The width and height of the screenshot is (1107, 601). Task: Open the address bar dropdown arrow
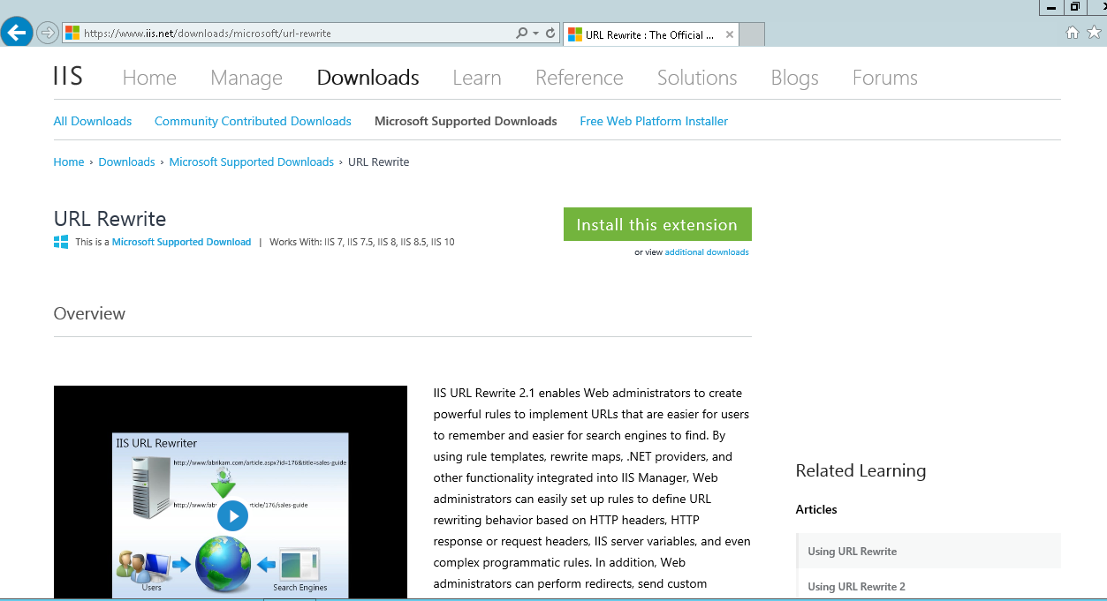pyautogui.click(x=535, y=34)
